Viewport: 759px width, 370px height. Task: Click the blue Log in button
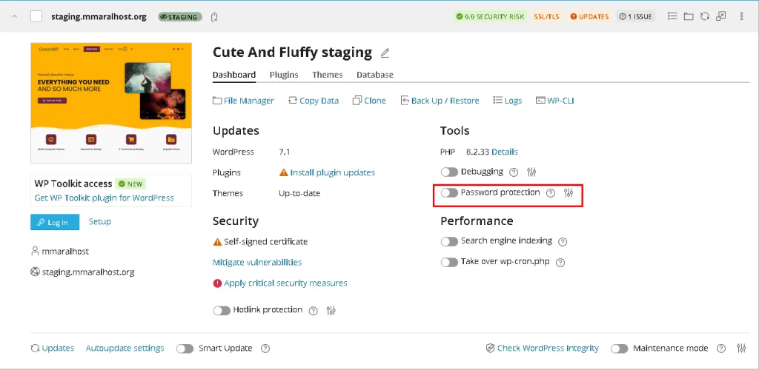55,222
